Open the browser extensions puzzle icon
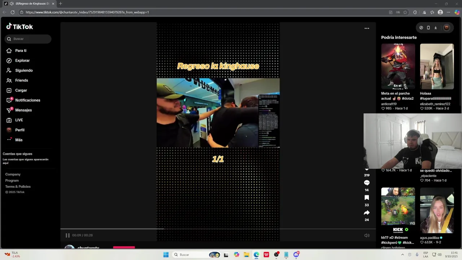462x260 pixels. pyautogui.click(x=415, y=12)
